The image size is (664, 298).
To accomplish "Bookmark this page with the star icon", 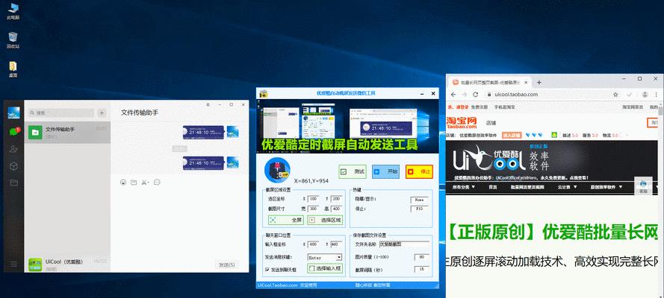I will coord(615,95).
